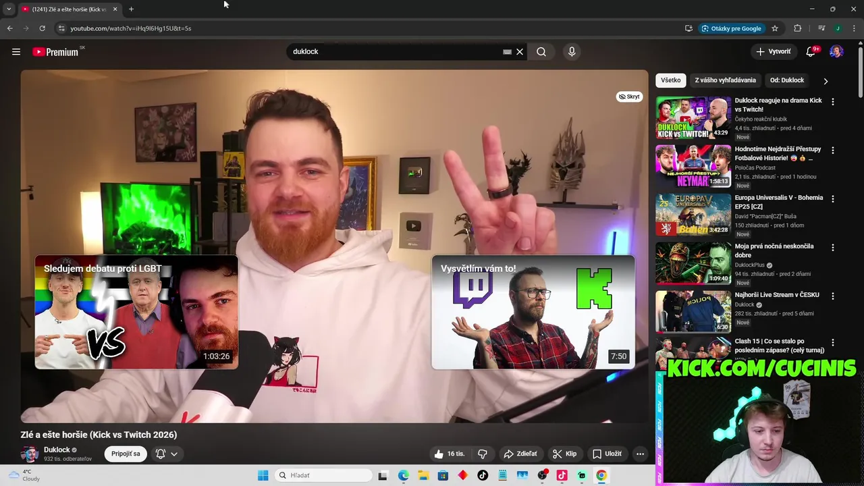The width and height of the screenshot is (864, 486).
Task: Open options for Najhorší Live Stream video
Action: click(x=832, y=296)
